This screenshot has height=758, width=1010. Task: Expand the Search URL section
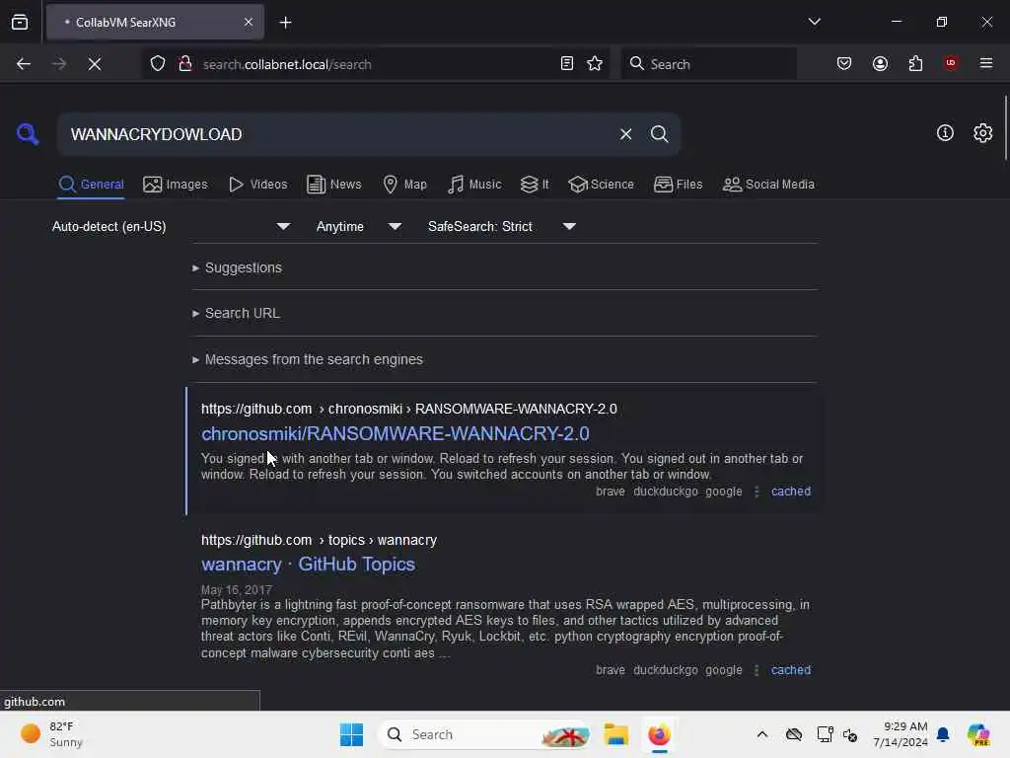(x=236, y=313)
